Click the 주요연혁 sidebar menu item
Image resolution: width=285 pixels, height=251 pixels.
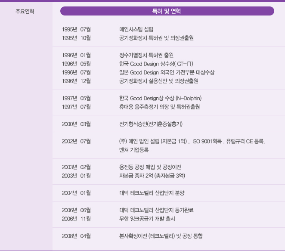(x=25, y=11)
